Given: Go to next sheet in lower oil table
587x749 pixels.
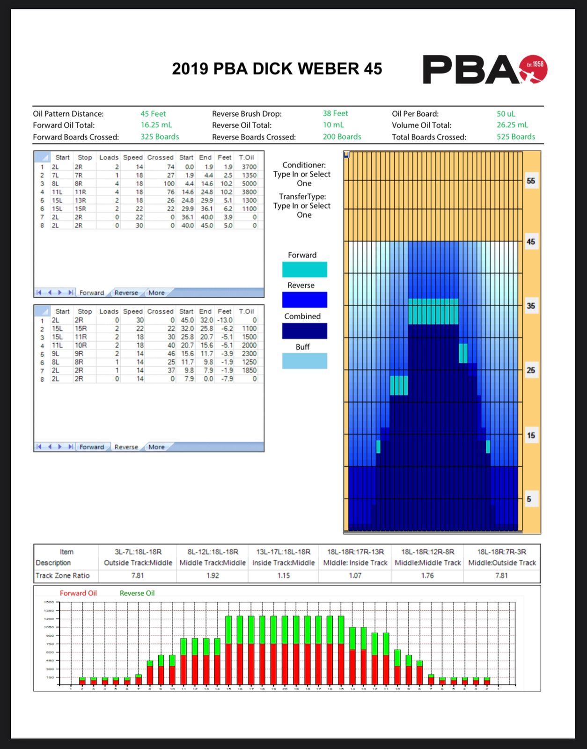Looking at the screenshot, I should click(x=60, y=447).
